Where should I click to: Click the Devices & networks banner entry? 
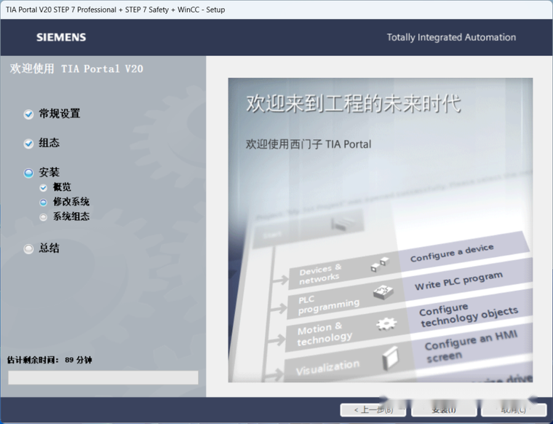pyautogui.click(x=320, y=275)
